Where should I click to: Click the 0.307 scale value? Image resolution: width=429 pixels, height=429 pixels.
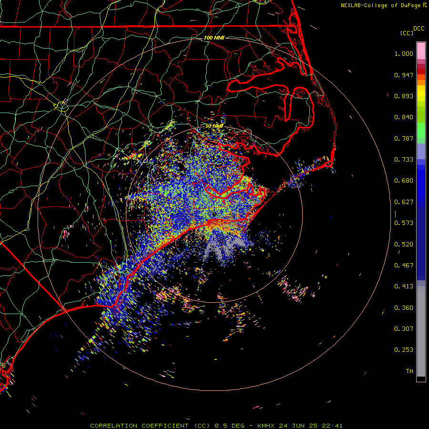pyautogui.click(x=404, y=329)
